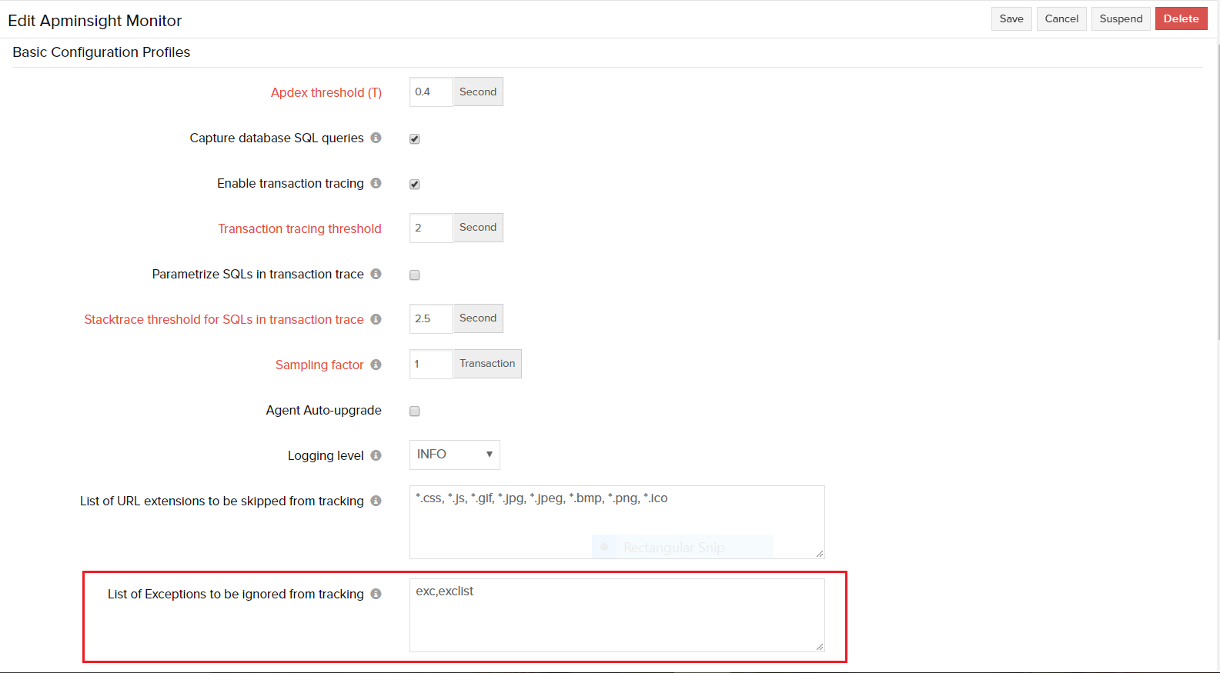Click the Capture database SQL queries label
This screenshot has width=1220, height=673.
click(276, 138)
